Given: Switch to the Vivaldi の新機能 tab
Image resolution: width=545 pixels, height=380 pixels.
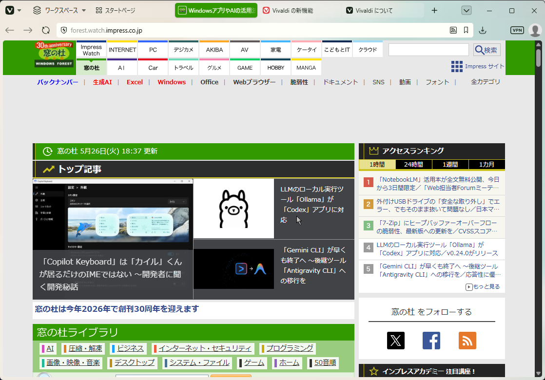Looking at the screenshot, I should coord(300,10).
